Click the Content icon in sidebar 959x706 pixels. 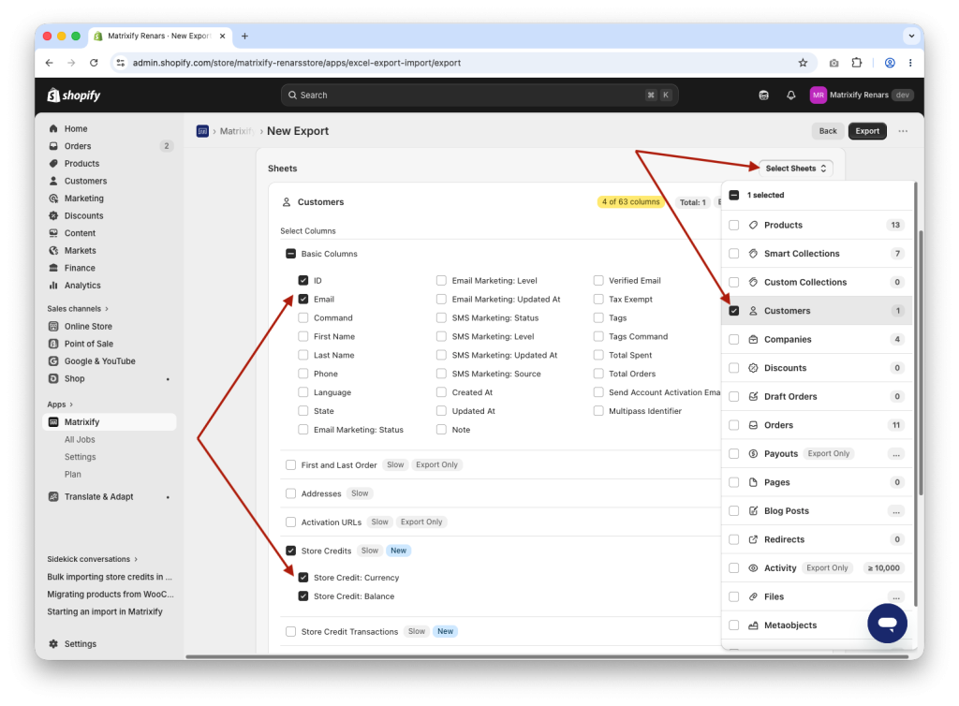click(53, 233)
